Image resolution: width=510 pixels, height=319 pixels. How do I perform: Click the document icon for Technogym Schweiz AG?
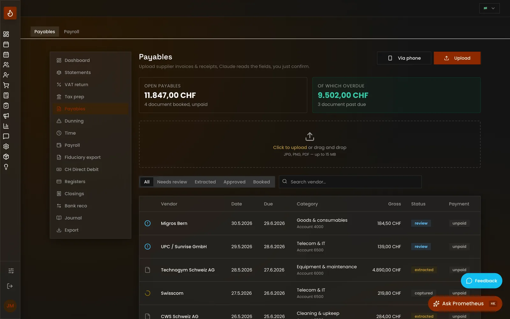(148, 270)
